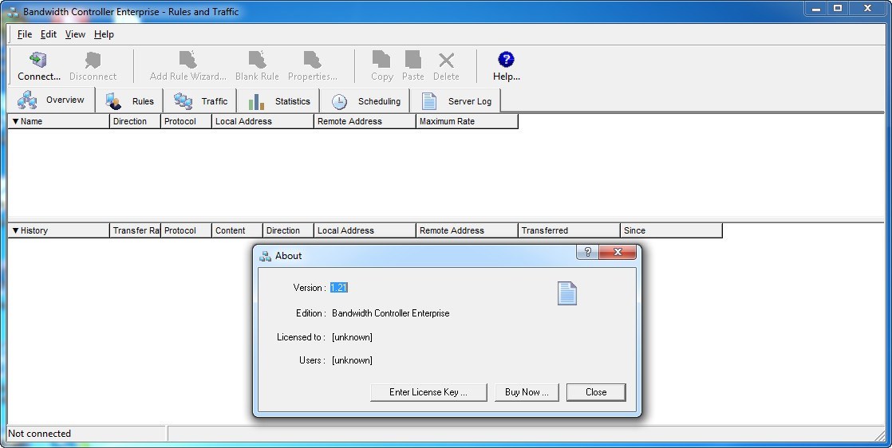
Task: Click the document icon in About dialog
Action: [566, 293]
